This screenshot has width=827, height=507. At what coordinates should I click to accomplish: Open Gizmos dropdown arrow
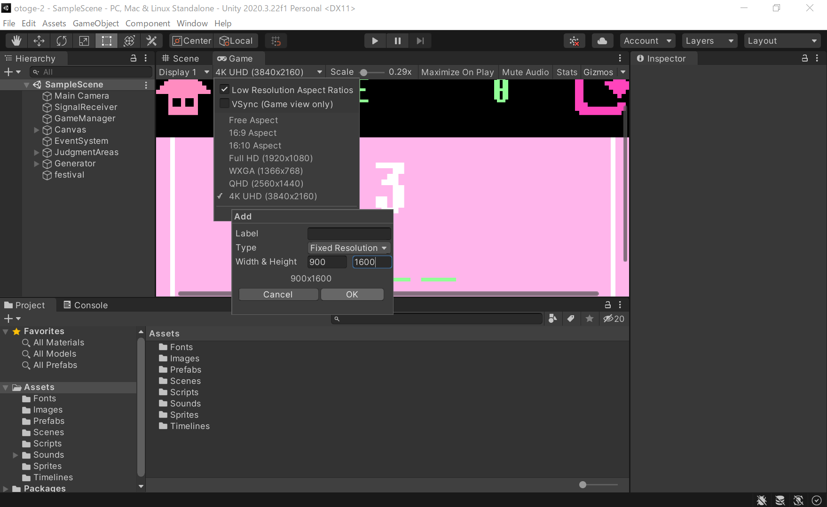(623, 72)
